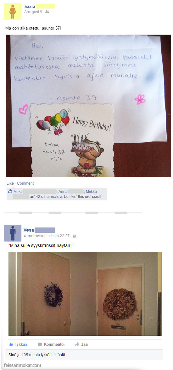Image resolution: width=173 pixels, height=370 pixels.
Task: Open Saara's yellow profile avatar
Action: point(13,12)
